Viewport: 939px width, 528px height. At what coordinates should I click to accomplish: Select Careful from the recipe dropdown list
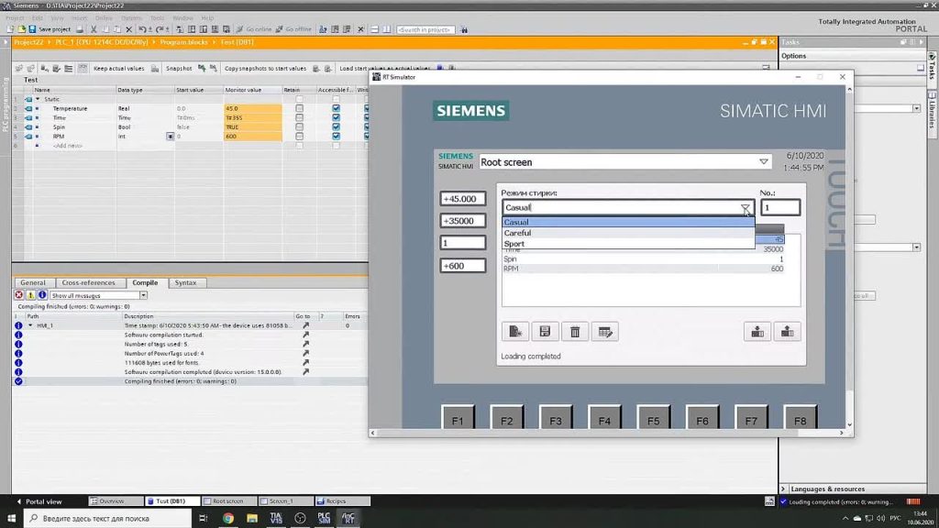click(627, 233)
